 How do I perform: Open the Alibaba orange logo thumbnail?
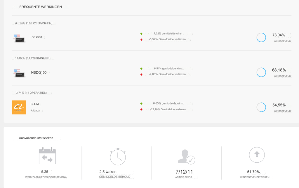tap(19, 107)
